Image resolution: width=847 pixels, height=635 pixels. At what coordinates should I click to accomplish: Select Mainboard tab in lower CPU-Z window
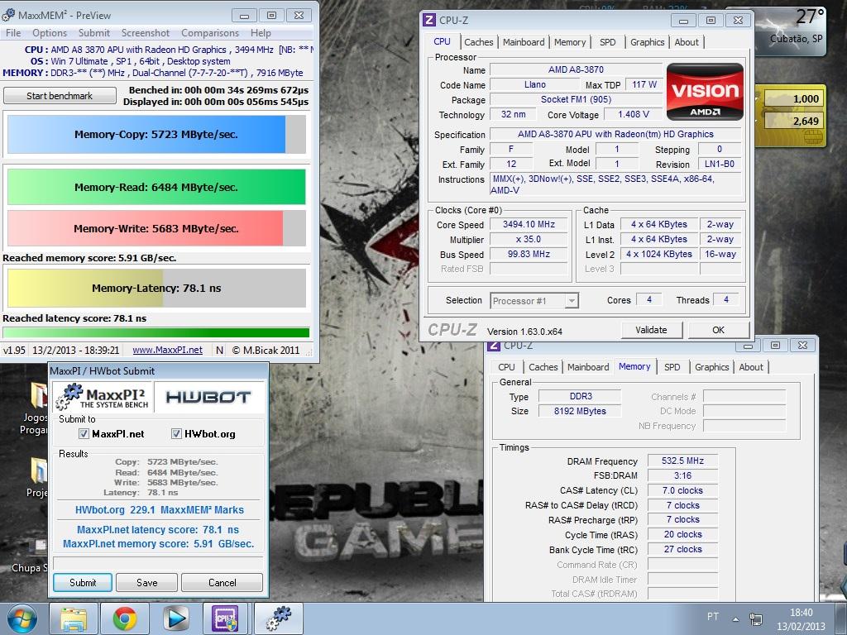click(x=588, y=367)
